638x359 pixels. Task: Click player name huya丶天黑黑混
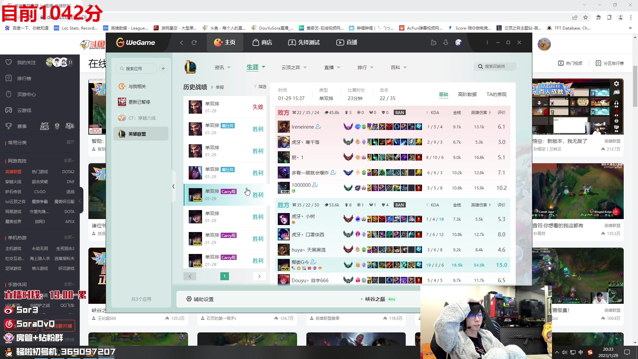click(308, 250)
